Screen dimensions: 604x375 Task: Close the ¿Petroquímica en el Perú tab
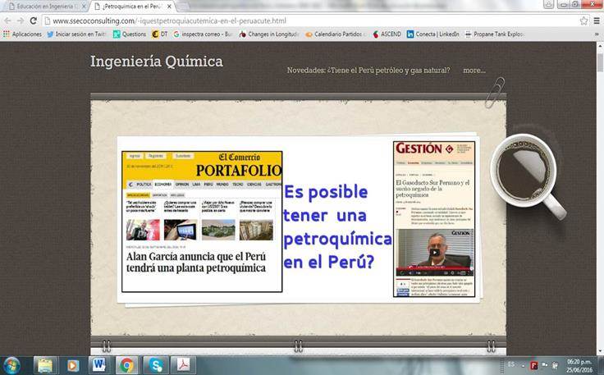pos(169,7)
